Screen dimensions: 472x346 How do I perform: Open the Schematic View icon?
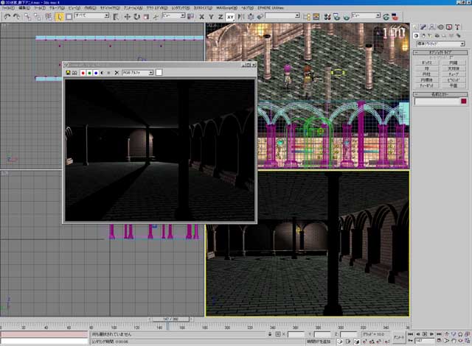[x=316, y=17]
